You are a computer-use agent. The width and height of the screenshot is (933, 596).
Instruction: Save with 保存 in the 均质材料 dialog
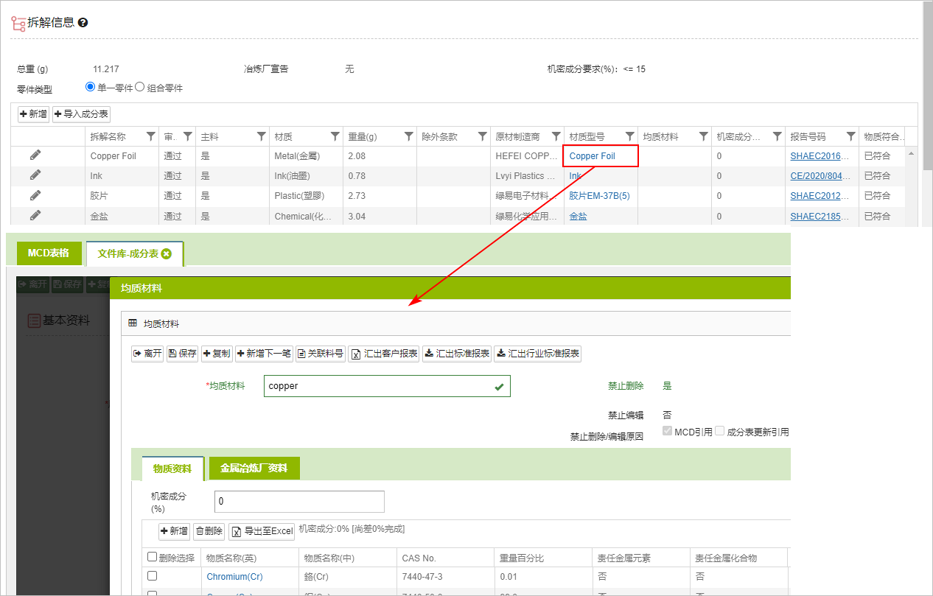pos(183,354)
